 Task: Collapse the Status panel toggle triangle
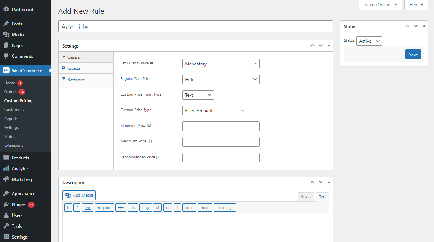(x=424, y=26)
